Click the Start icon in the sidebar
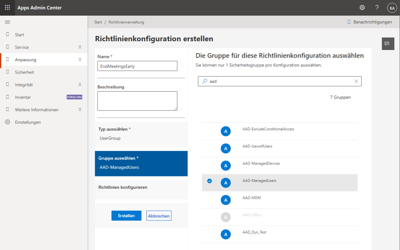Viewport: 400px width, 250px height. tap(8, 34)
